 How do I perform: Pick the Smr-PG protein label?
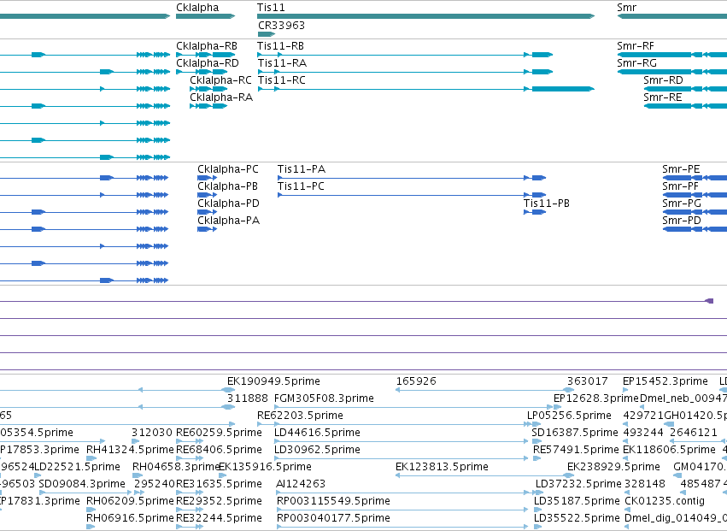tap(682, 204)
